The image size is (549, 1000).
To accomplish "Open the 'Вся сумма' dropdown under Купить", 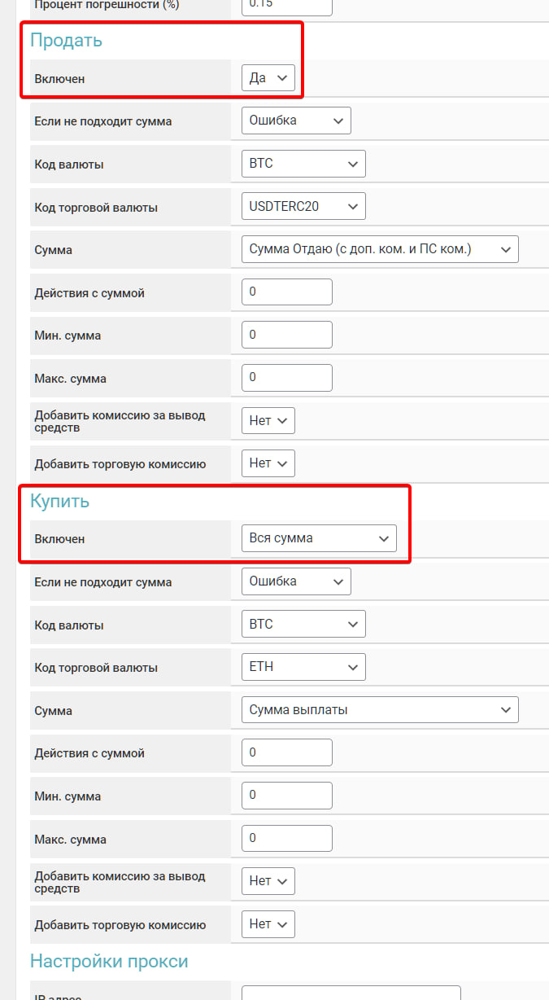I will (319, 538).
